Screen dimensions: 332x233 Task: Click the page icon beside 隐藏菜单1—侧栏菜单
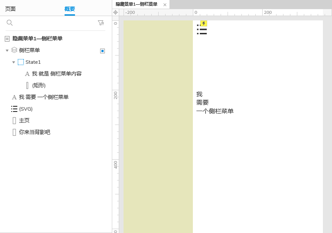pyautogui.click(x=7, y=39)
